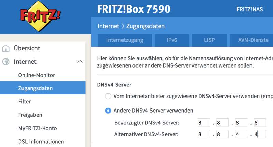Open MyFRITZ!-Konto settings
Image resolution: width=273 pixels, height=147 pixels.
(38, 128)
